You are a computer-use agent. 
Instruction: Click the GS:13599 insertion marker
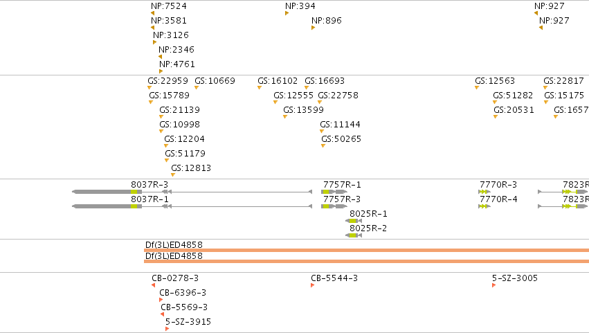click(x=285, y=117)
